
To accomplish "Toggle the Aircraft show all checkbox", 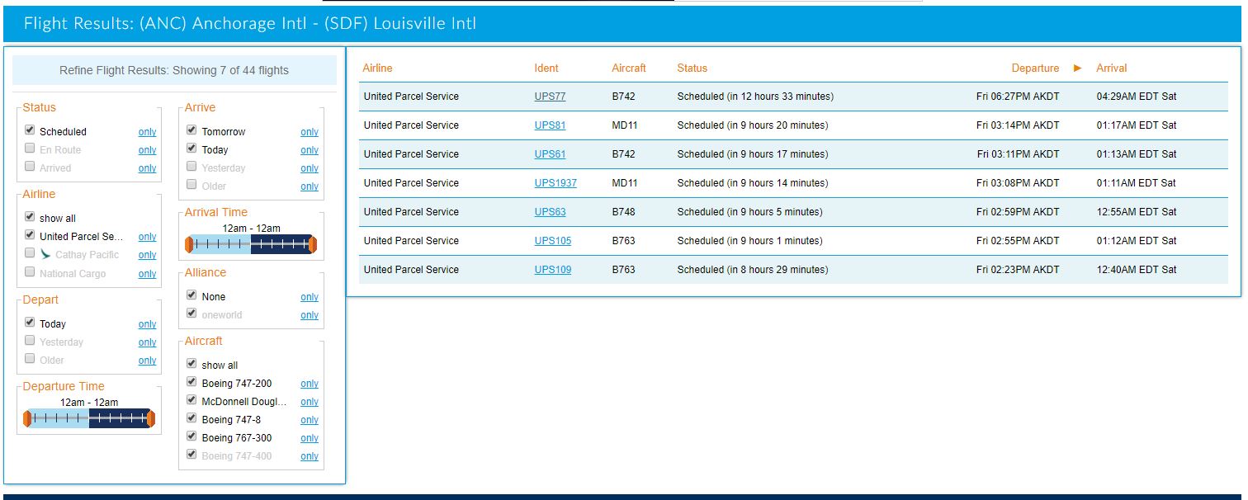I will click(x=191, y=364).
